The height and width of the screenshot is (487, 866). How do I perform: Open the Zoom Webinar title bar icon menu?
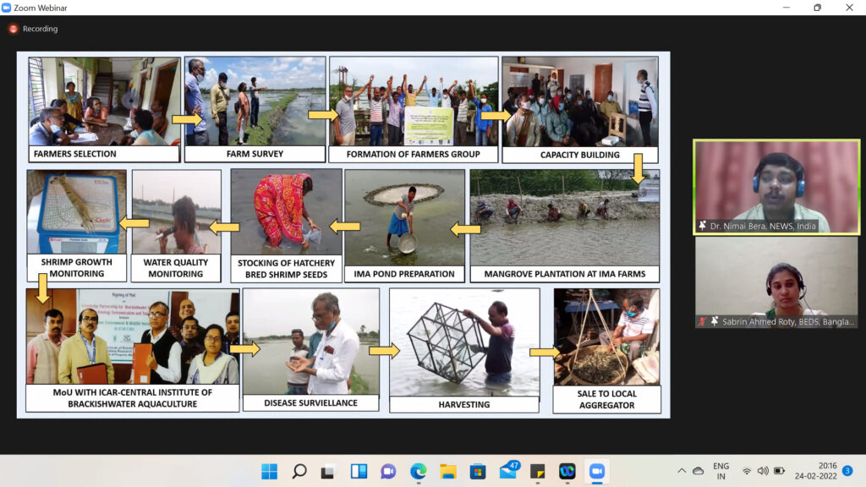click(7, 8)
